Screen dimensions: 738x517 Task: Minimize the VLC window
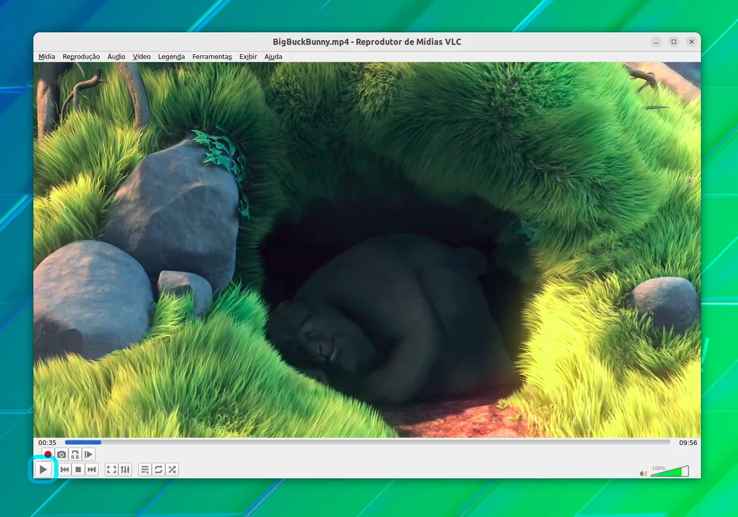[656, 42]
